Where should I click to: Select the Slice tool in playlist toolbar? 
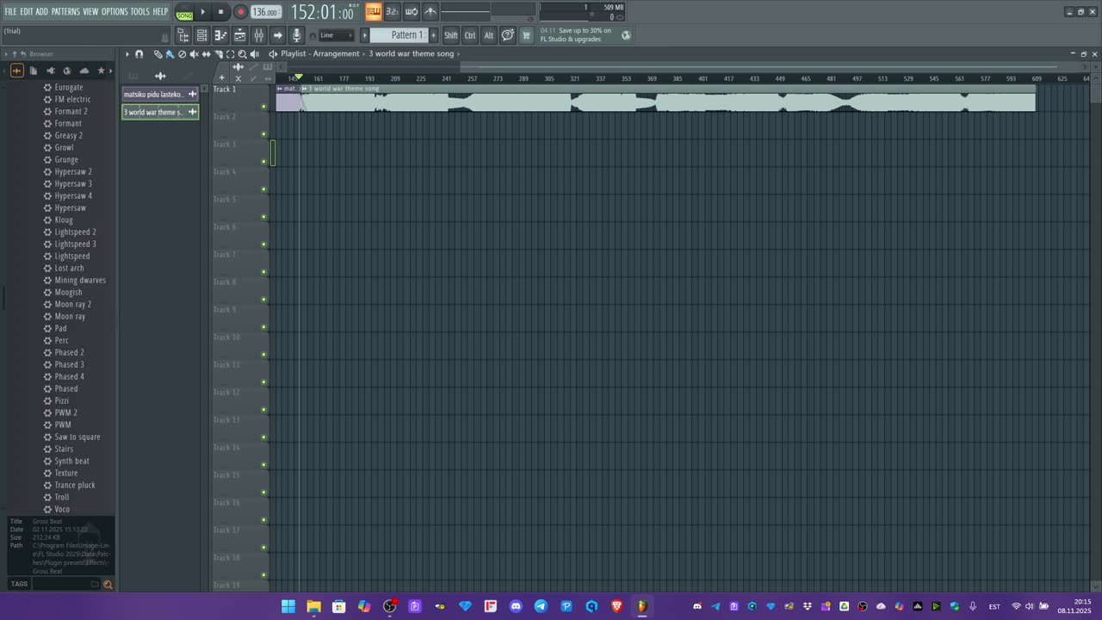click(x=218, y=54)
